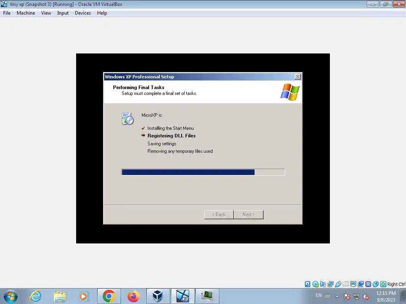
Task: Restore down the VirtualBox window
Action: [x=385, y=4]
